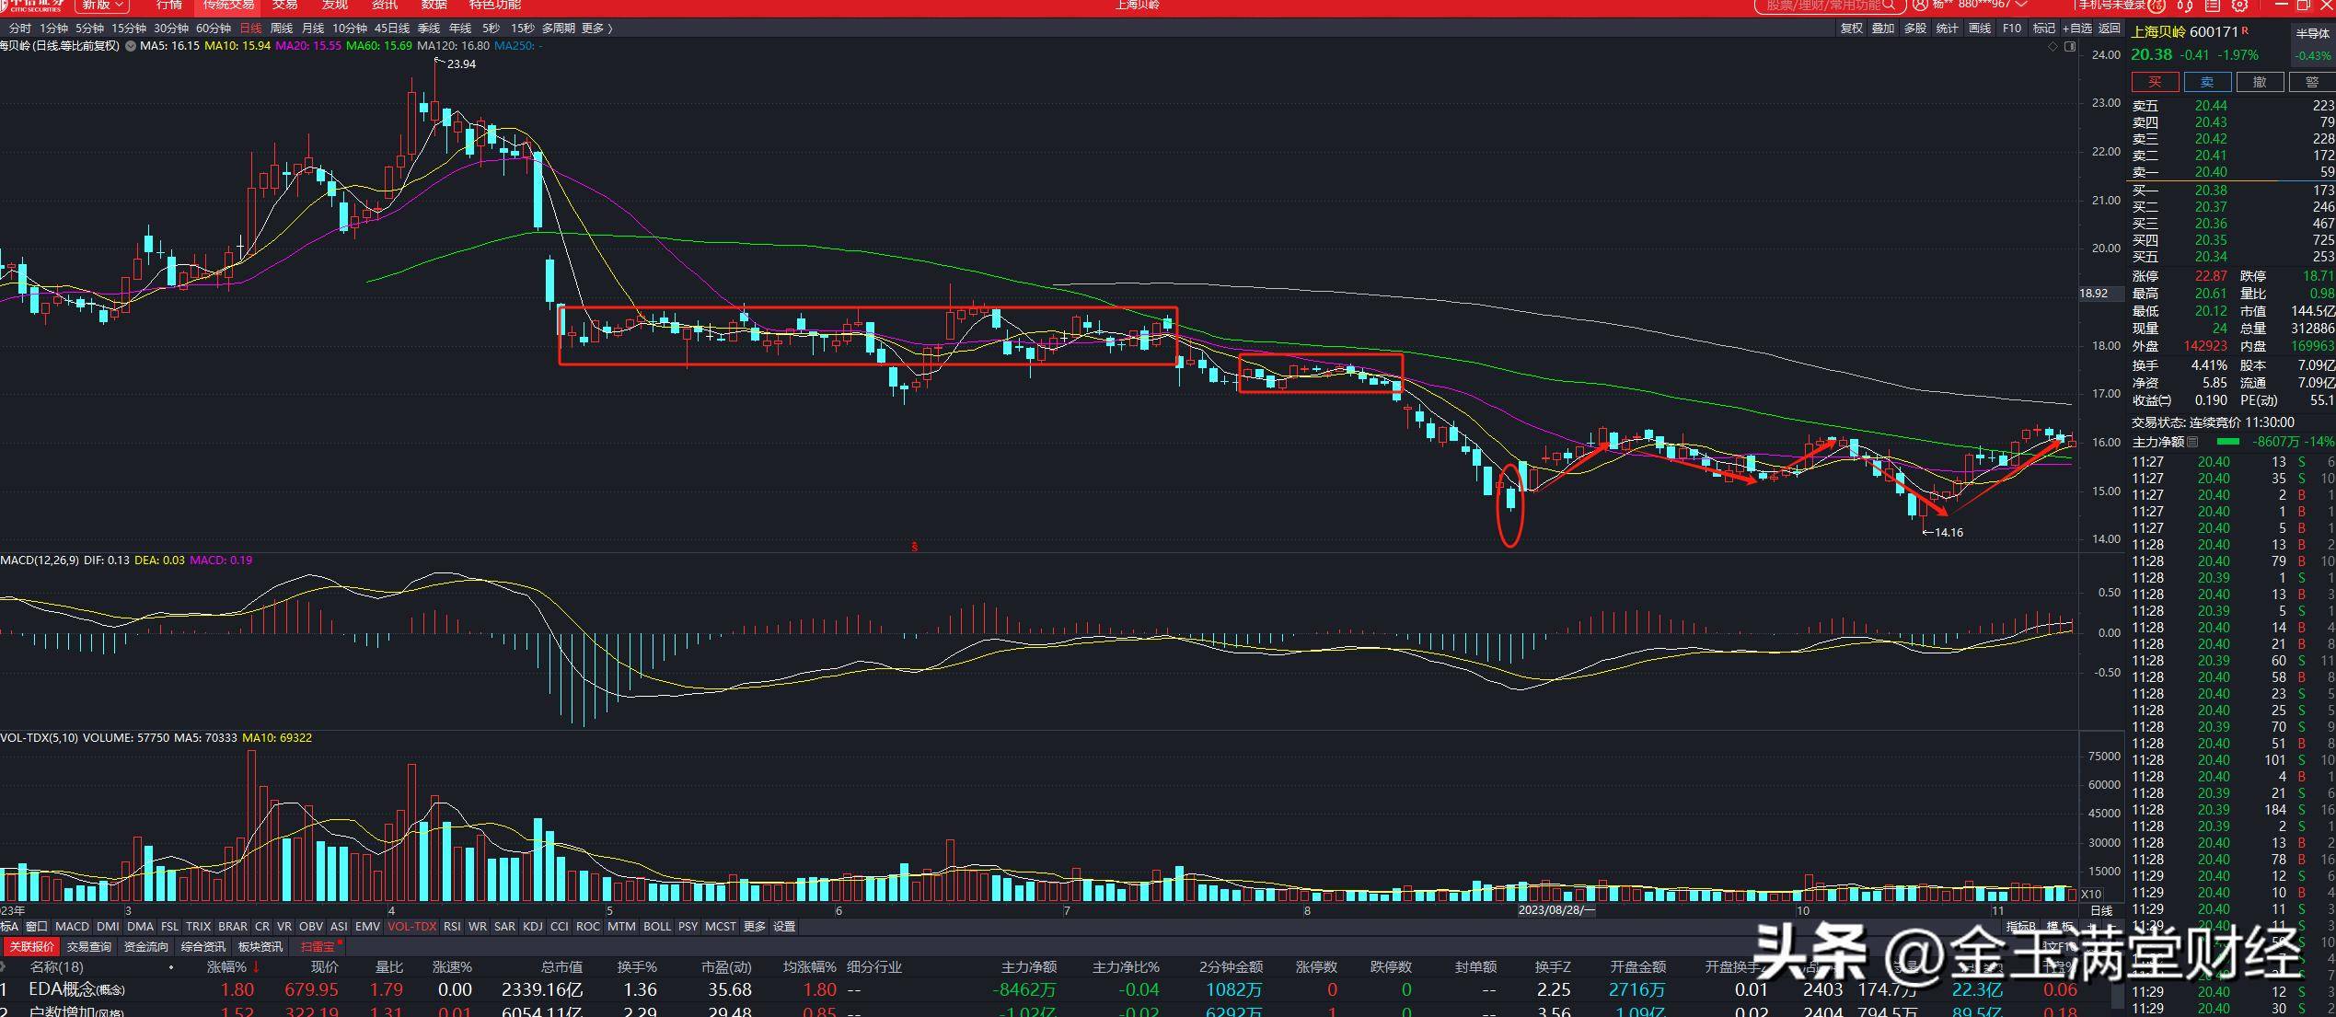Click the user account avatar icon

1919,5
